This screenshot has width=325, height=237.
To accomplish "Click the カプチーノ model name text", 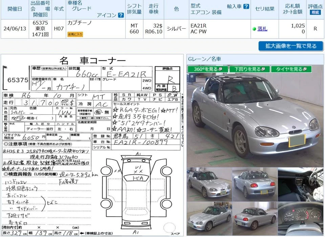I will (x=80, y=23).
